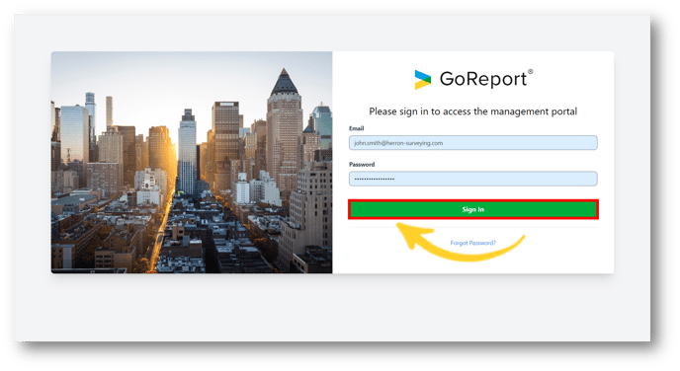Click the management portal sign-in heading
This screenshot has width=680, height=371.
(x=472, y=111)
